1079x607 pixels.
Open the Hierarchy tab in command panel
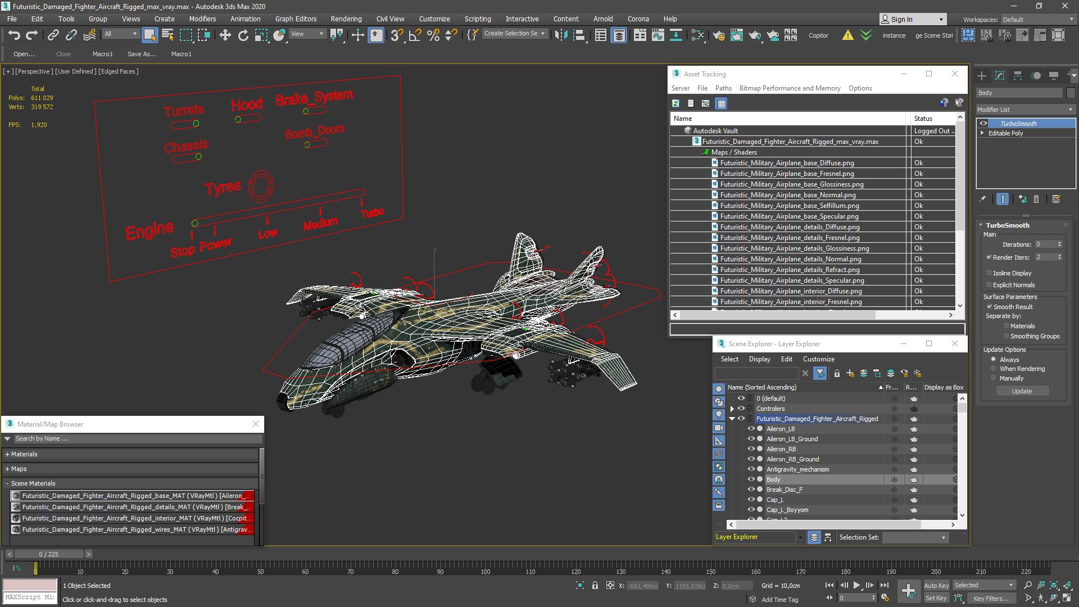click(1018, 75)
